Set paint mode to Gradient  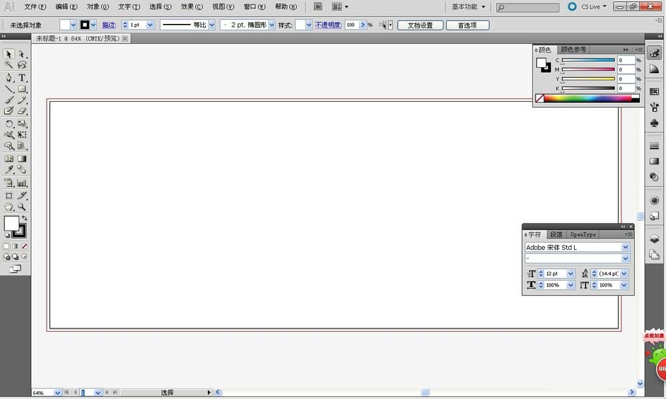pos(15,246)
